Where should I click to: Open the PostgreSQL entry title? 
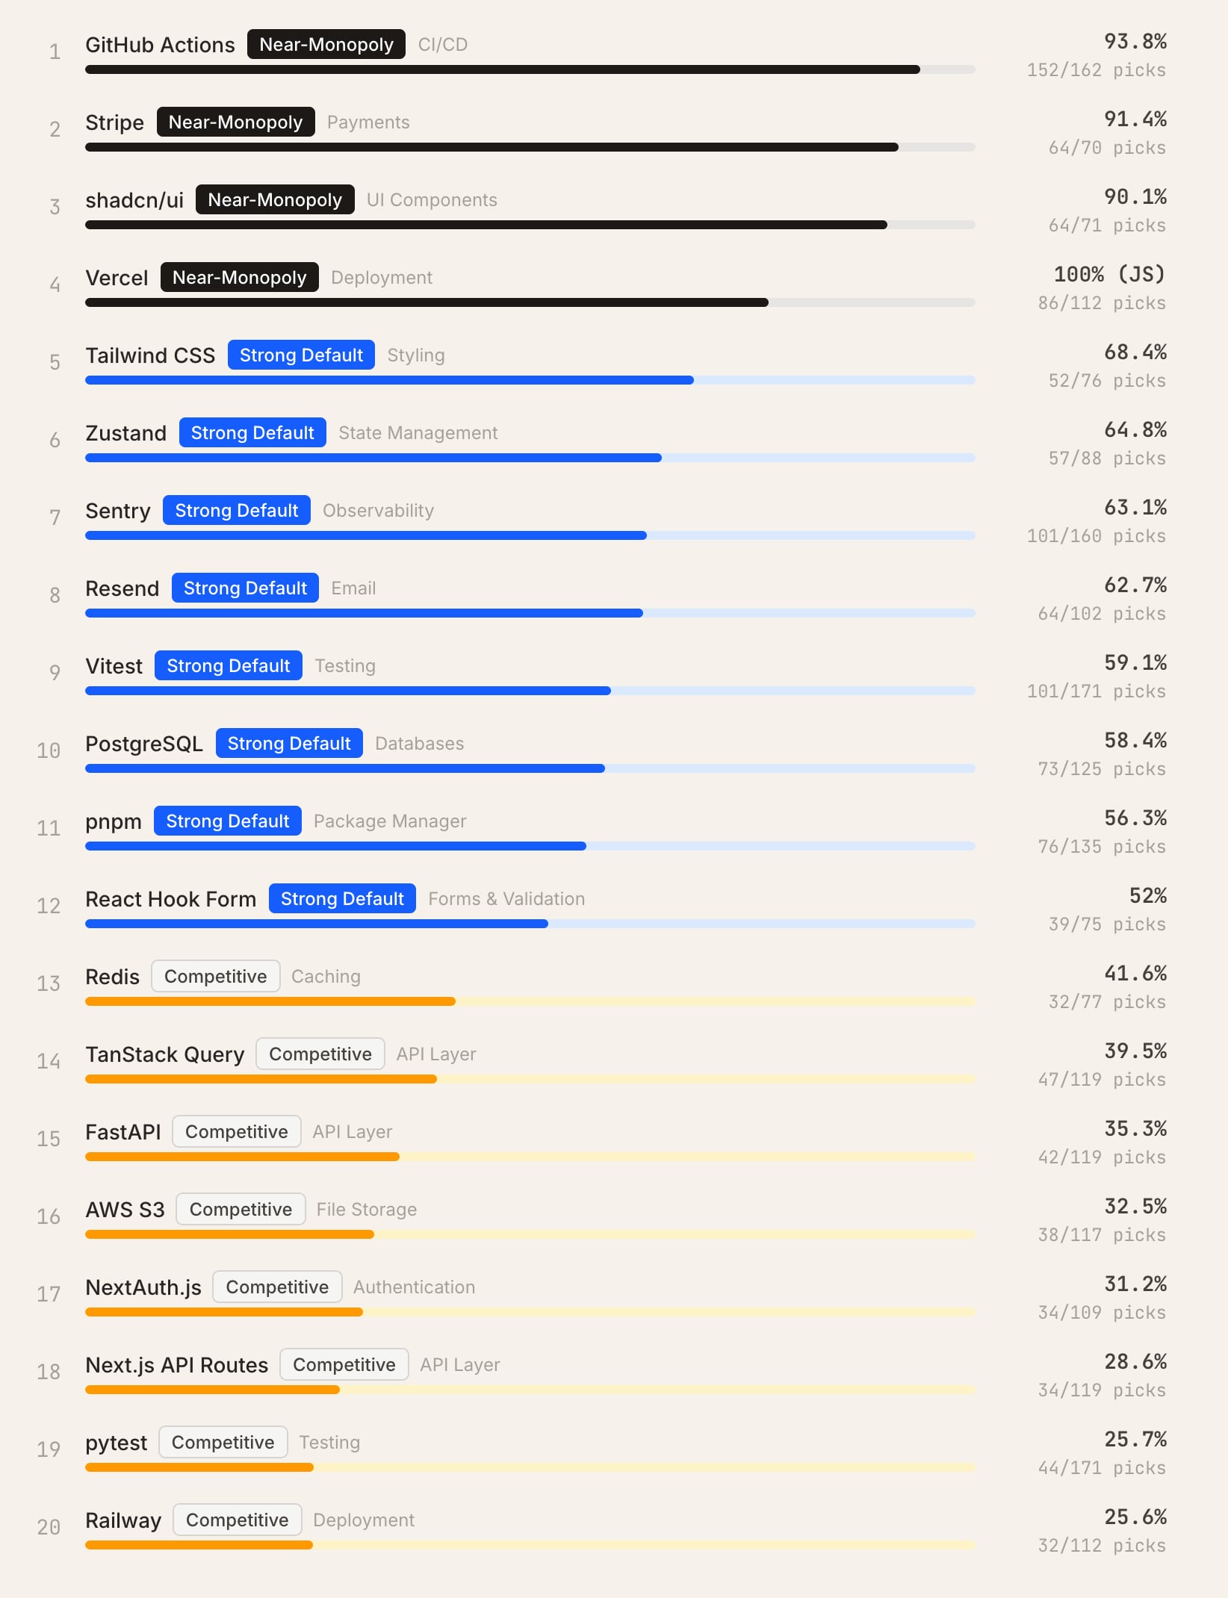(144, 744)
